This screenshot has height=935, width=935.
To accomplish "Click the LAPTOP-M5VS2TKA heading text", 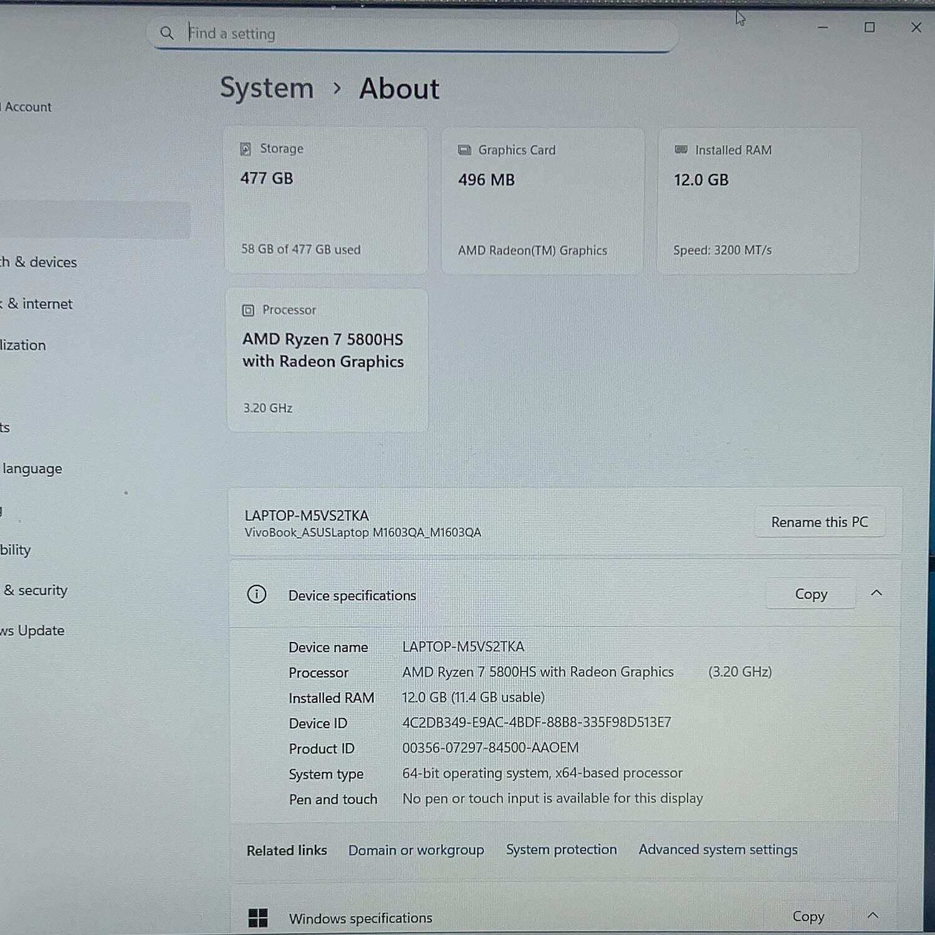I will coord(307,515).
